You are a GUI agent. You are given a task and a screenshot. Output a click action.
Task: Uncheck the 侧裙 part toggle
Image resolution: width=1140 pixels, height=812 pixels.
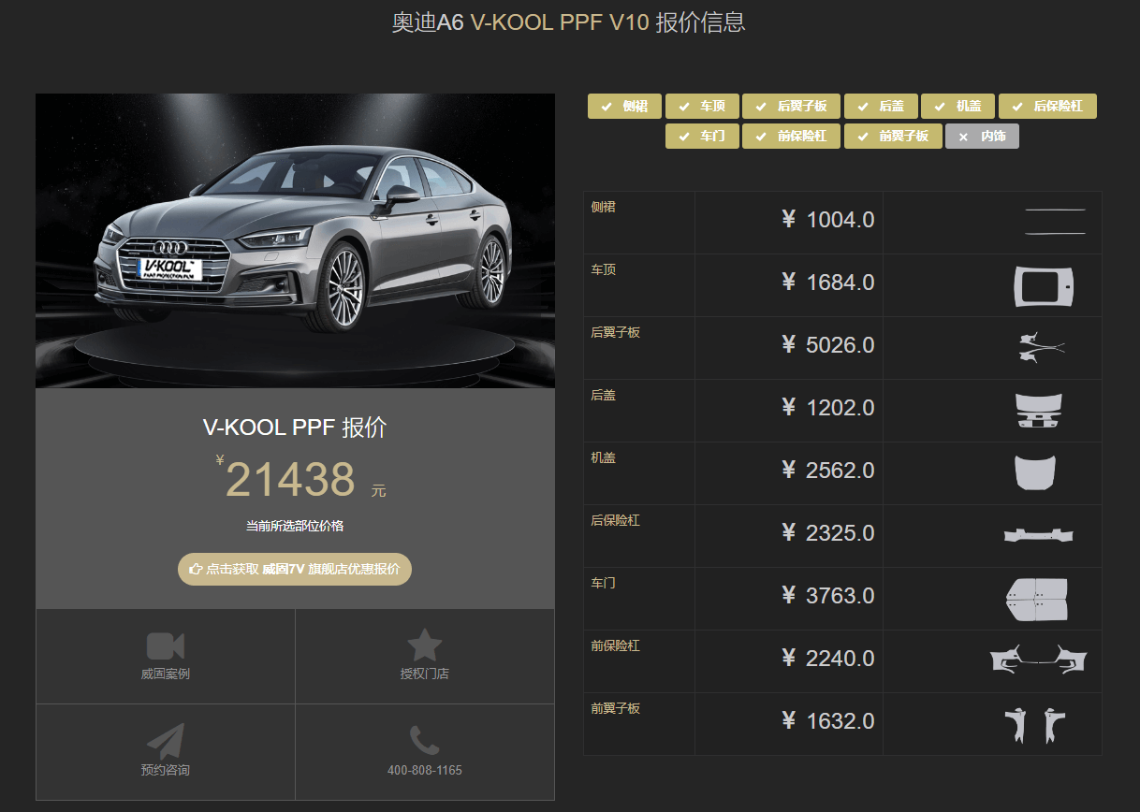pyautogui.click(x=624, y=107)
